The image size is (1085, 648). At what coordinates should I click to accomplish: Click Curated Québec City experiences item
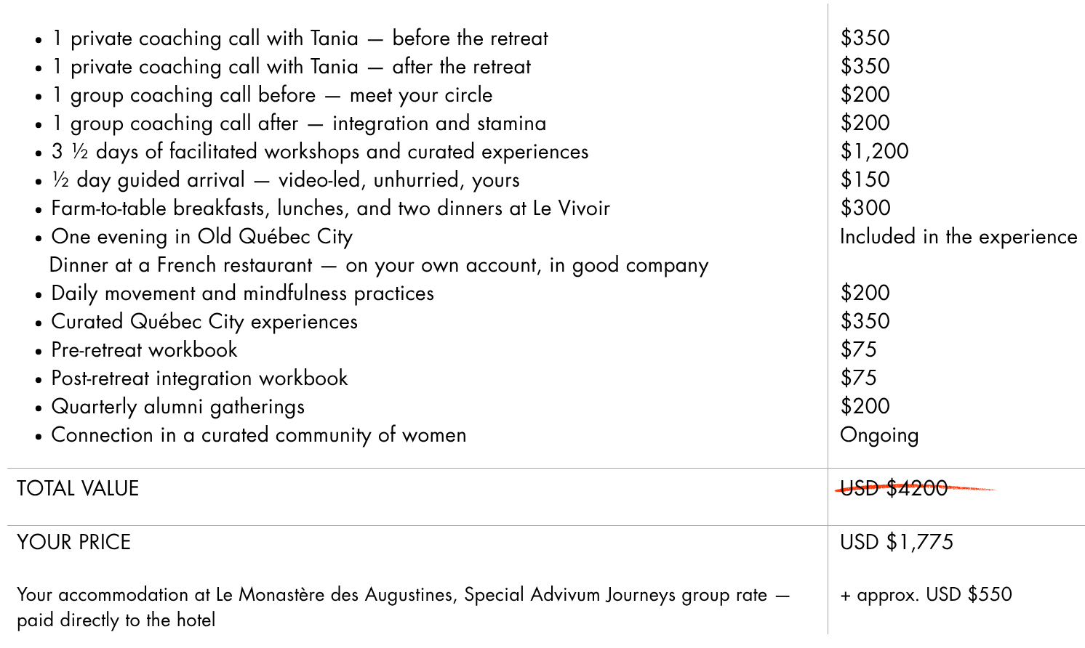click(204, 322)
